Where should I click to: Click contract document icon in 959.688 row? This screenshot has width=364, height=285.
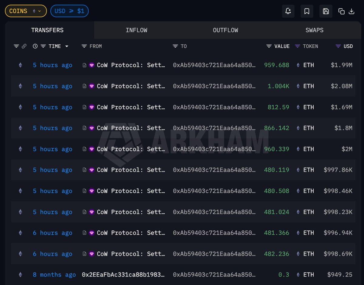(x=85, y=65)
